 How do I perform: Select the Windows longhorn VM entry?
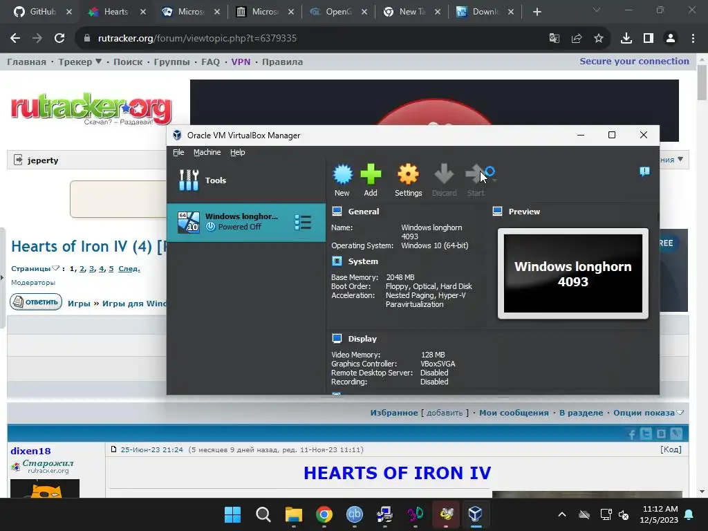tap(246, 222)
